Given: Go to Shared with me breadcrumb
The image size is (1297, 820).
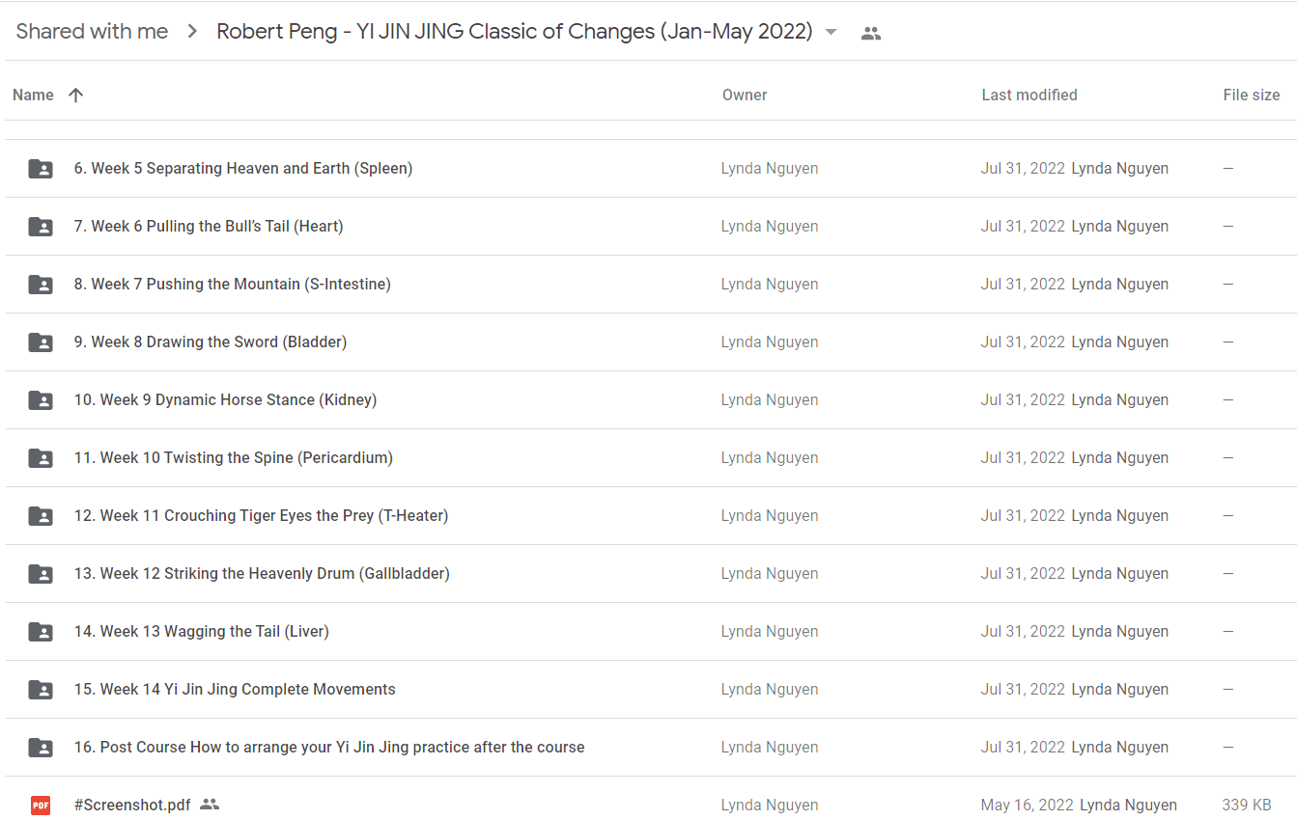Looking at the screenshot, I should click(x=92, y=32).
